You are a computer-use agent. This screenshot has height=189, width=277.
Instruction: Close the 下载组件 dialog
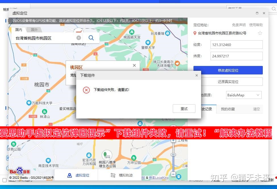coord(197,76)
